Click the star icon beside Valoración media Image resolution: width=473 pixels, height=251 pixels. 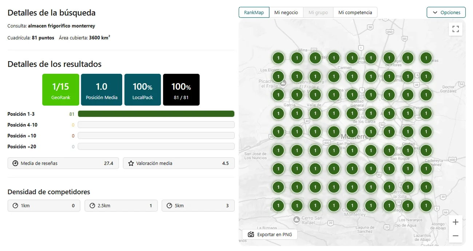pyautogui.click(x=131, y=163)
